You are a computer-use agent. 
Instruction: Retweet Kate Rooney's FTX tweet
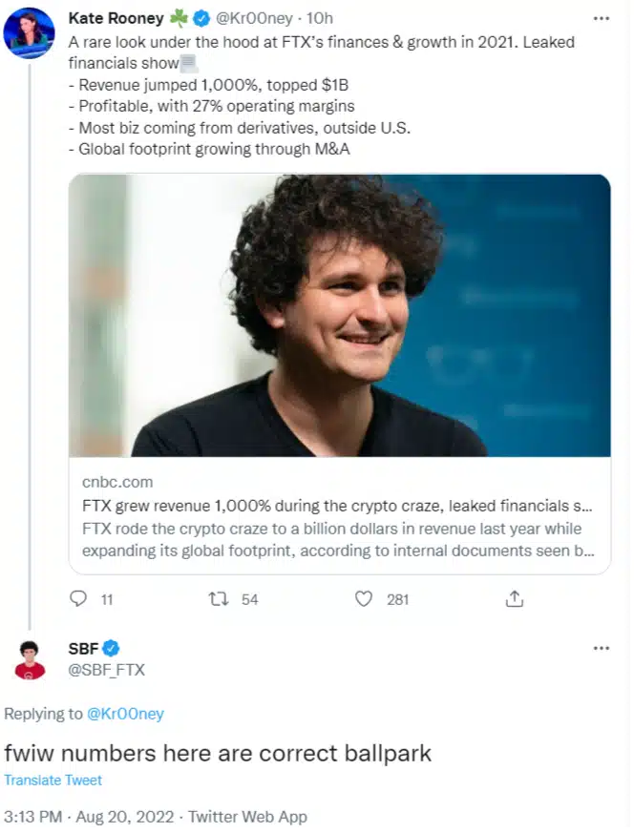[218, 599]
